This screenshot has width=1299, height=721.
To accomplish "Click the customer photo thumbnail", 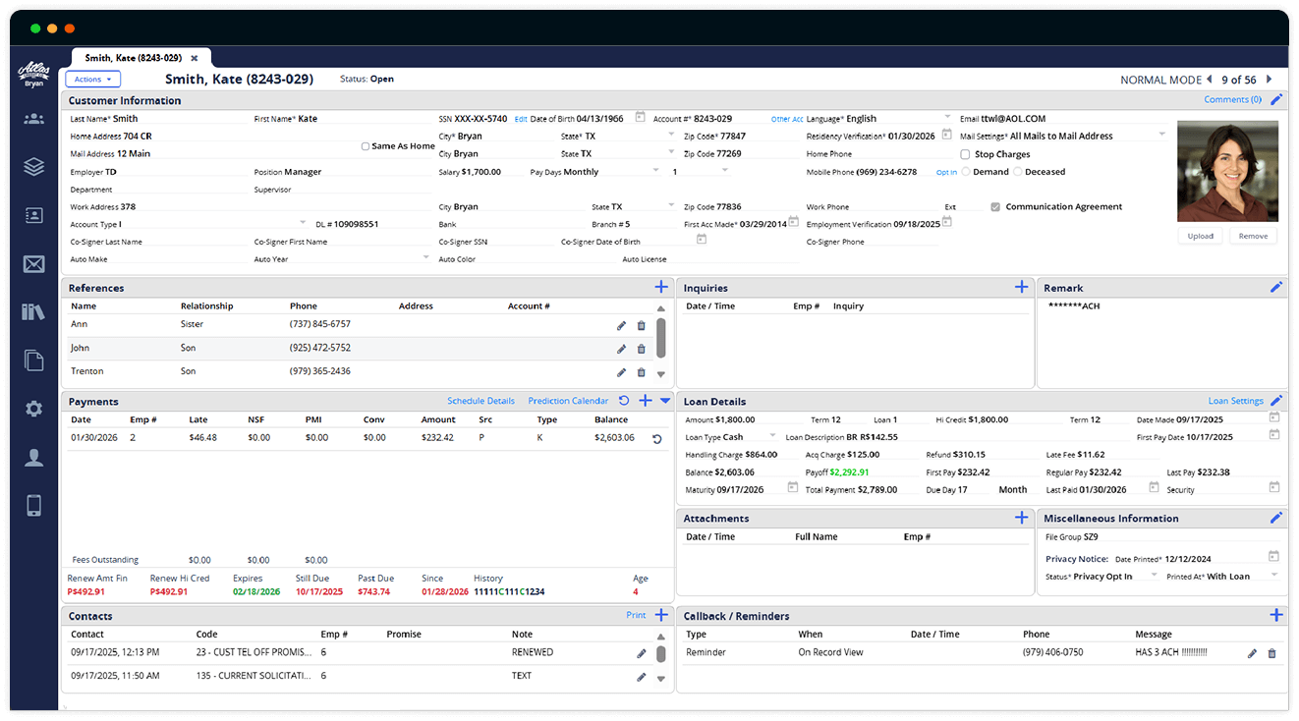I will pos(1227,171).
